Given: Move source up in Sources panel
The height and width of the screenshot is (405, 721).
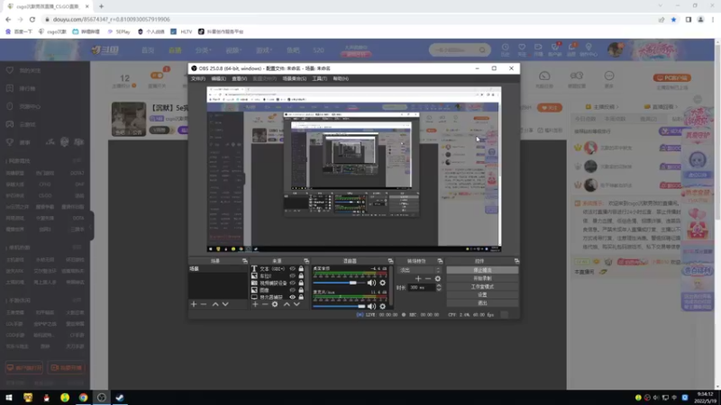Looking at the screenshot, I should (x=287, y=304).
